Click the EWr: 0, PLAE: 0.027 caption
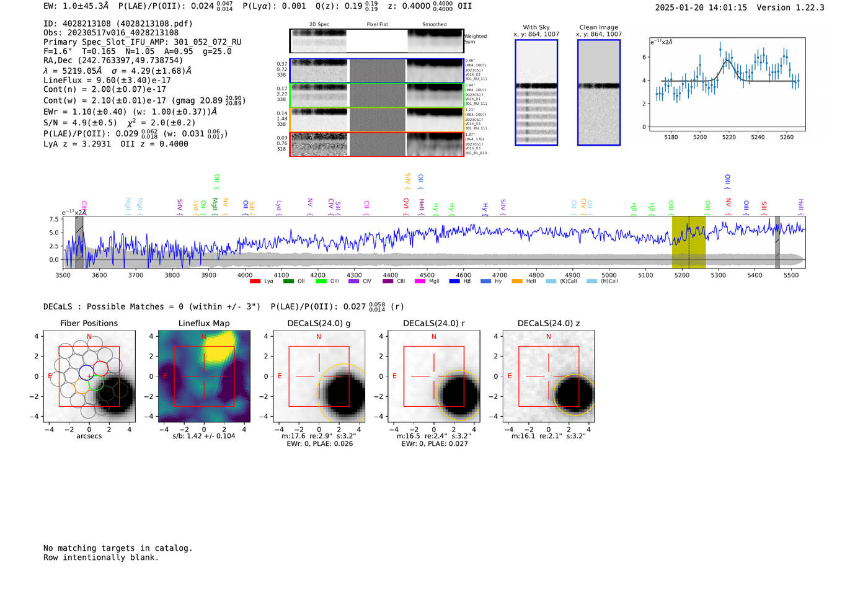 click(x=435, y=443)
